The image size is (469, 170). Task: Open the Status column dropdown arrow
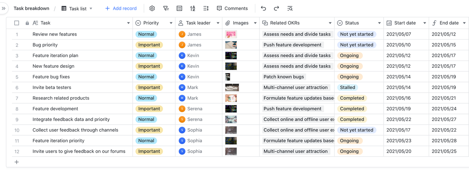tap(379, 23)
